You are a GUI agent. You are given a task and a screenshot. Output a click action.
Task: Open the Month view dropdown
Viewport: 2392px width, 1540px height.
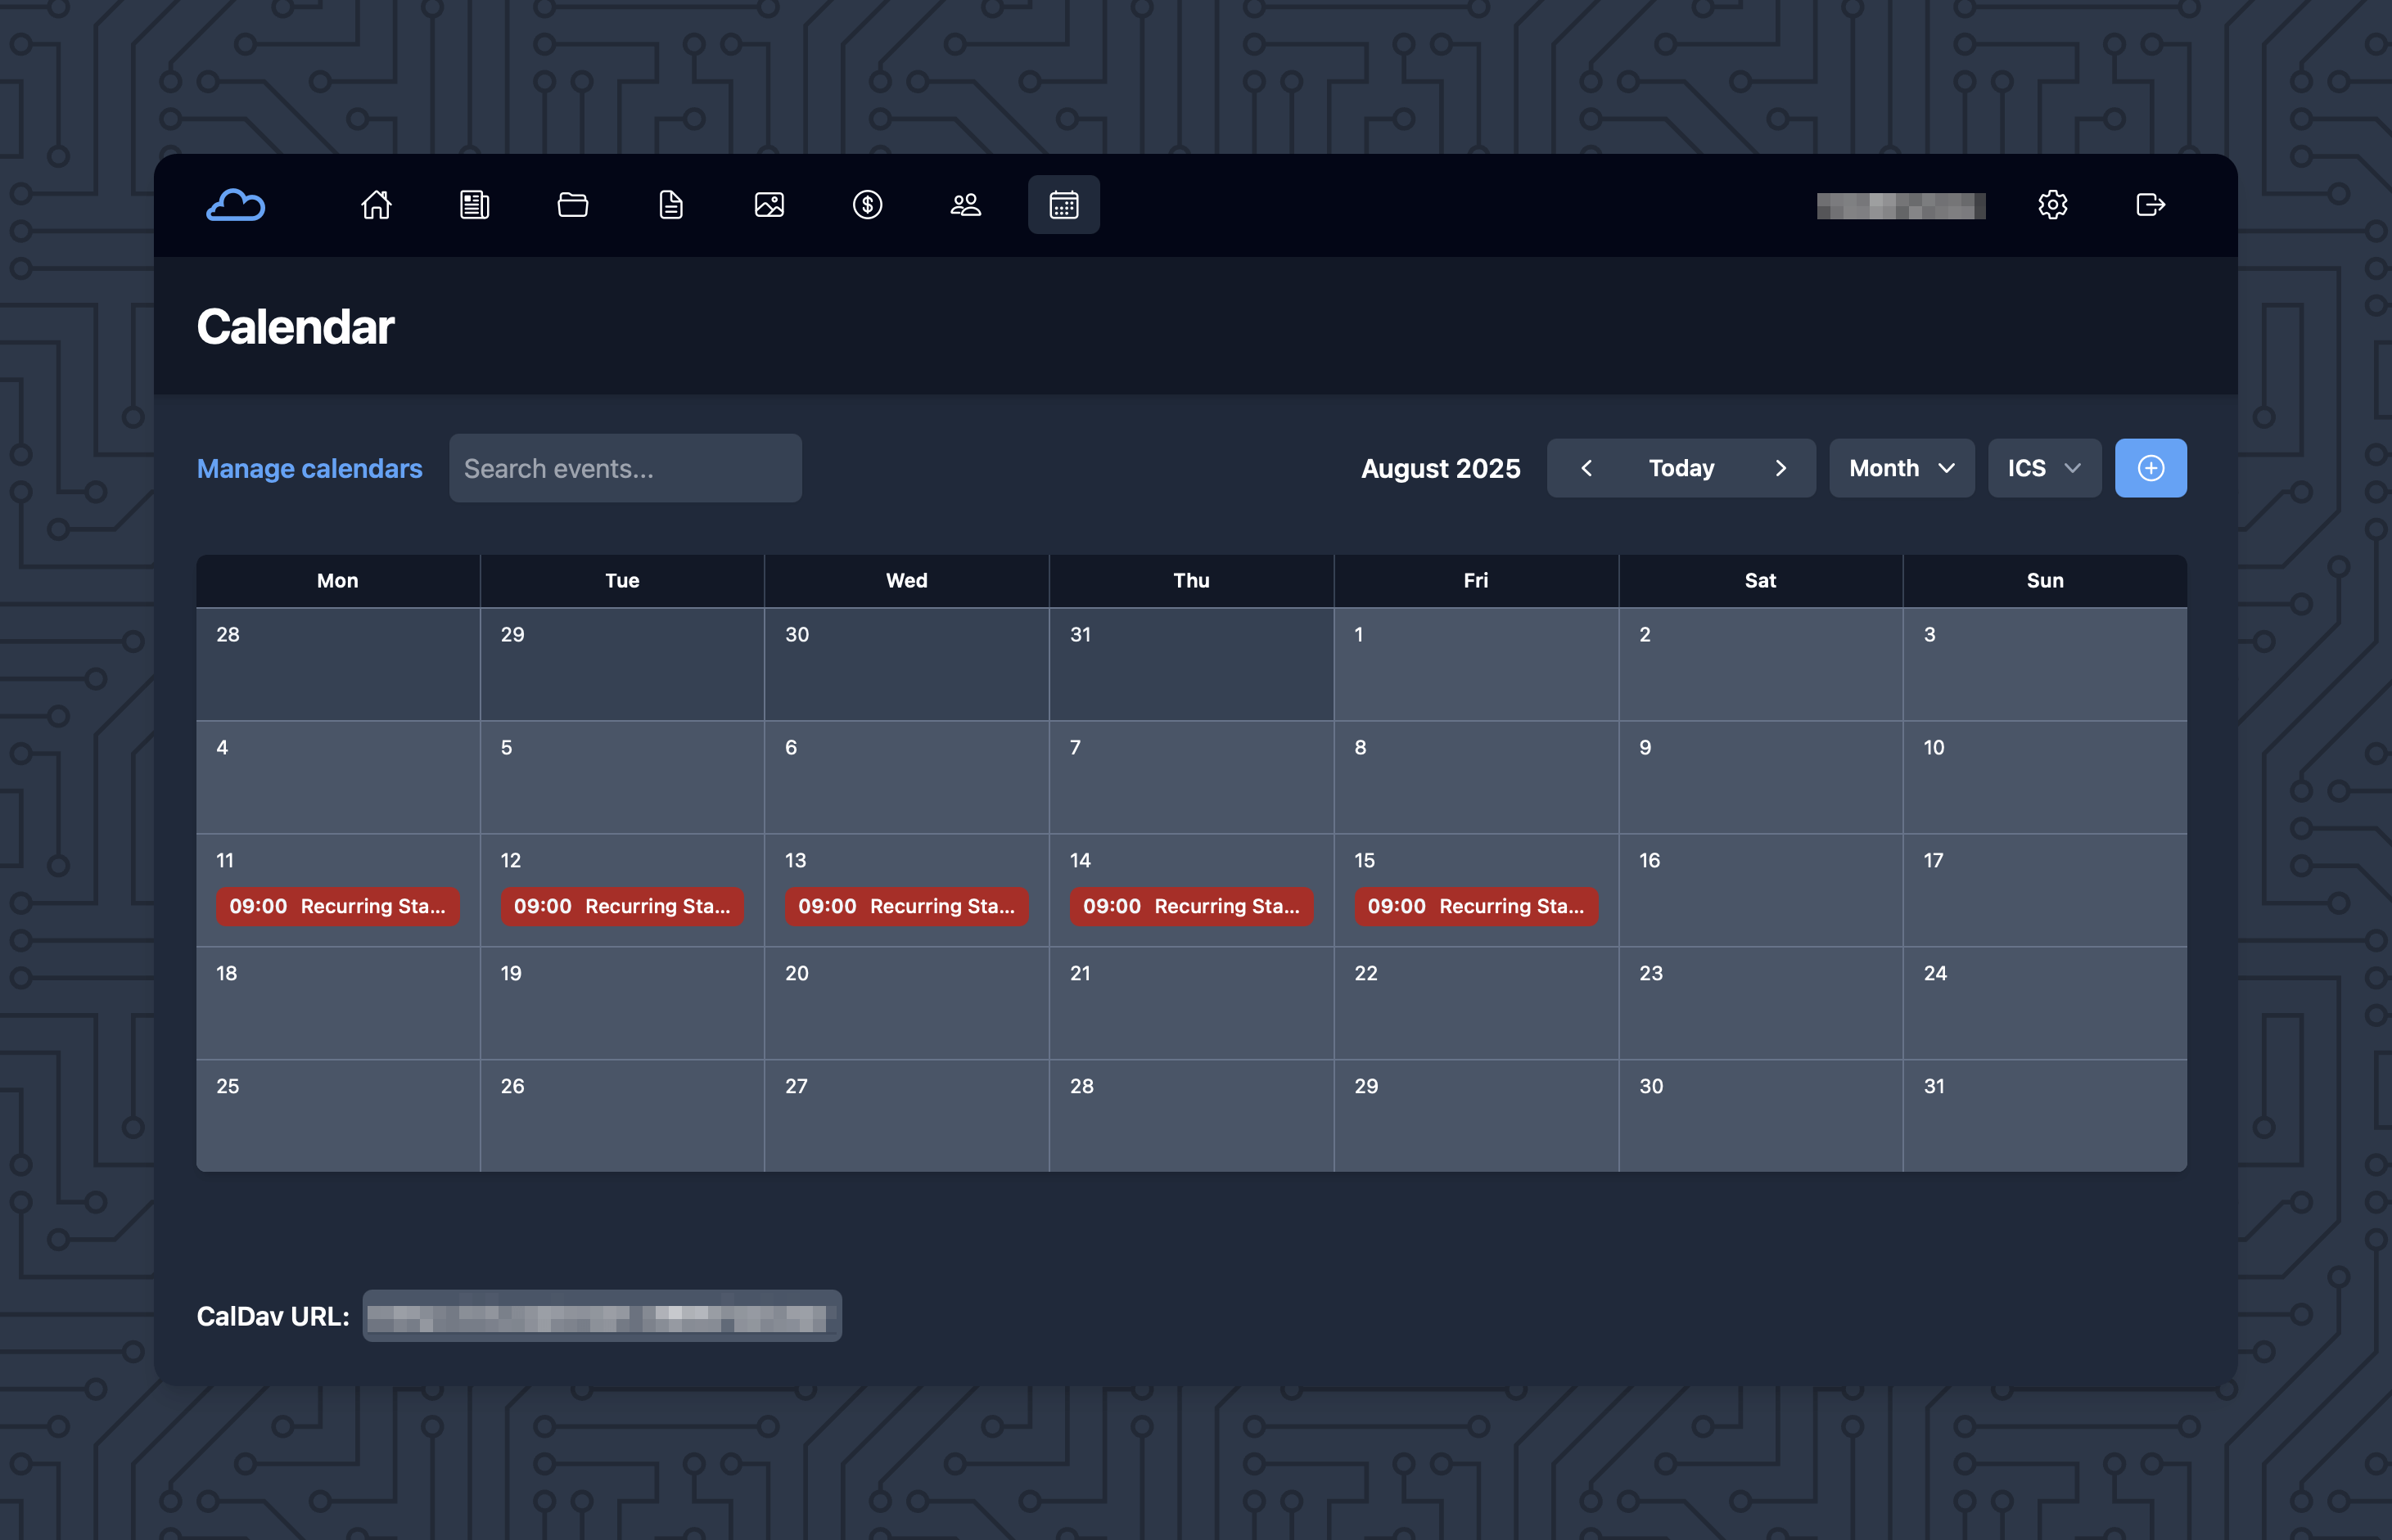pos(1901,468)
